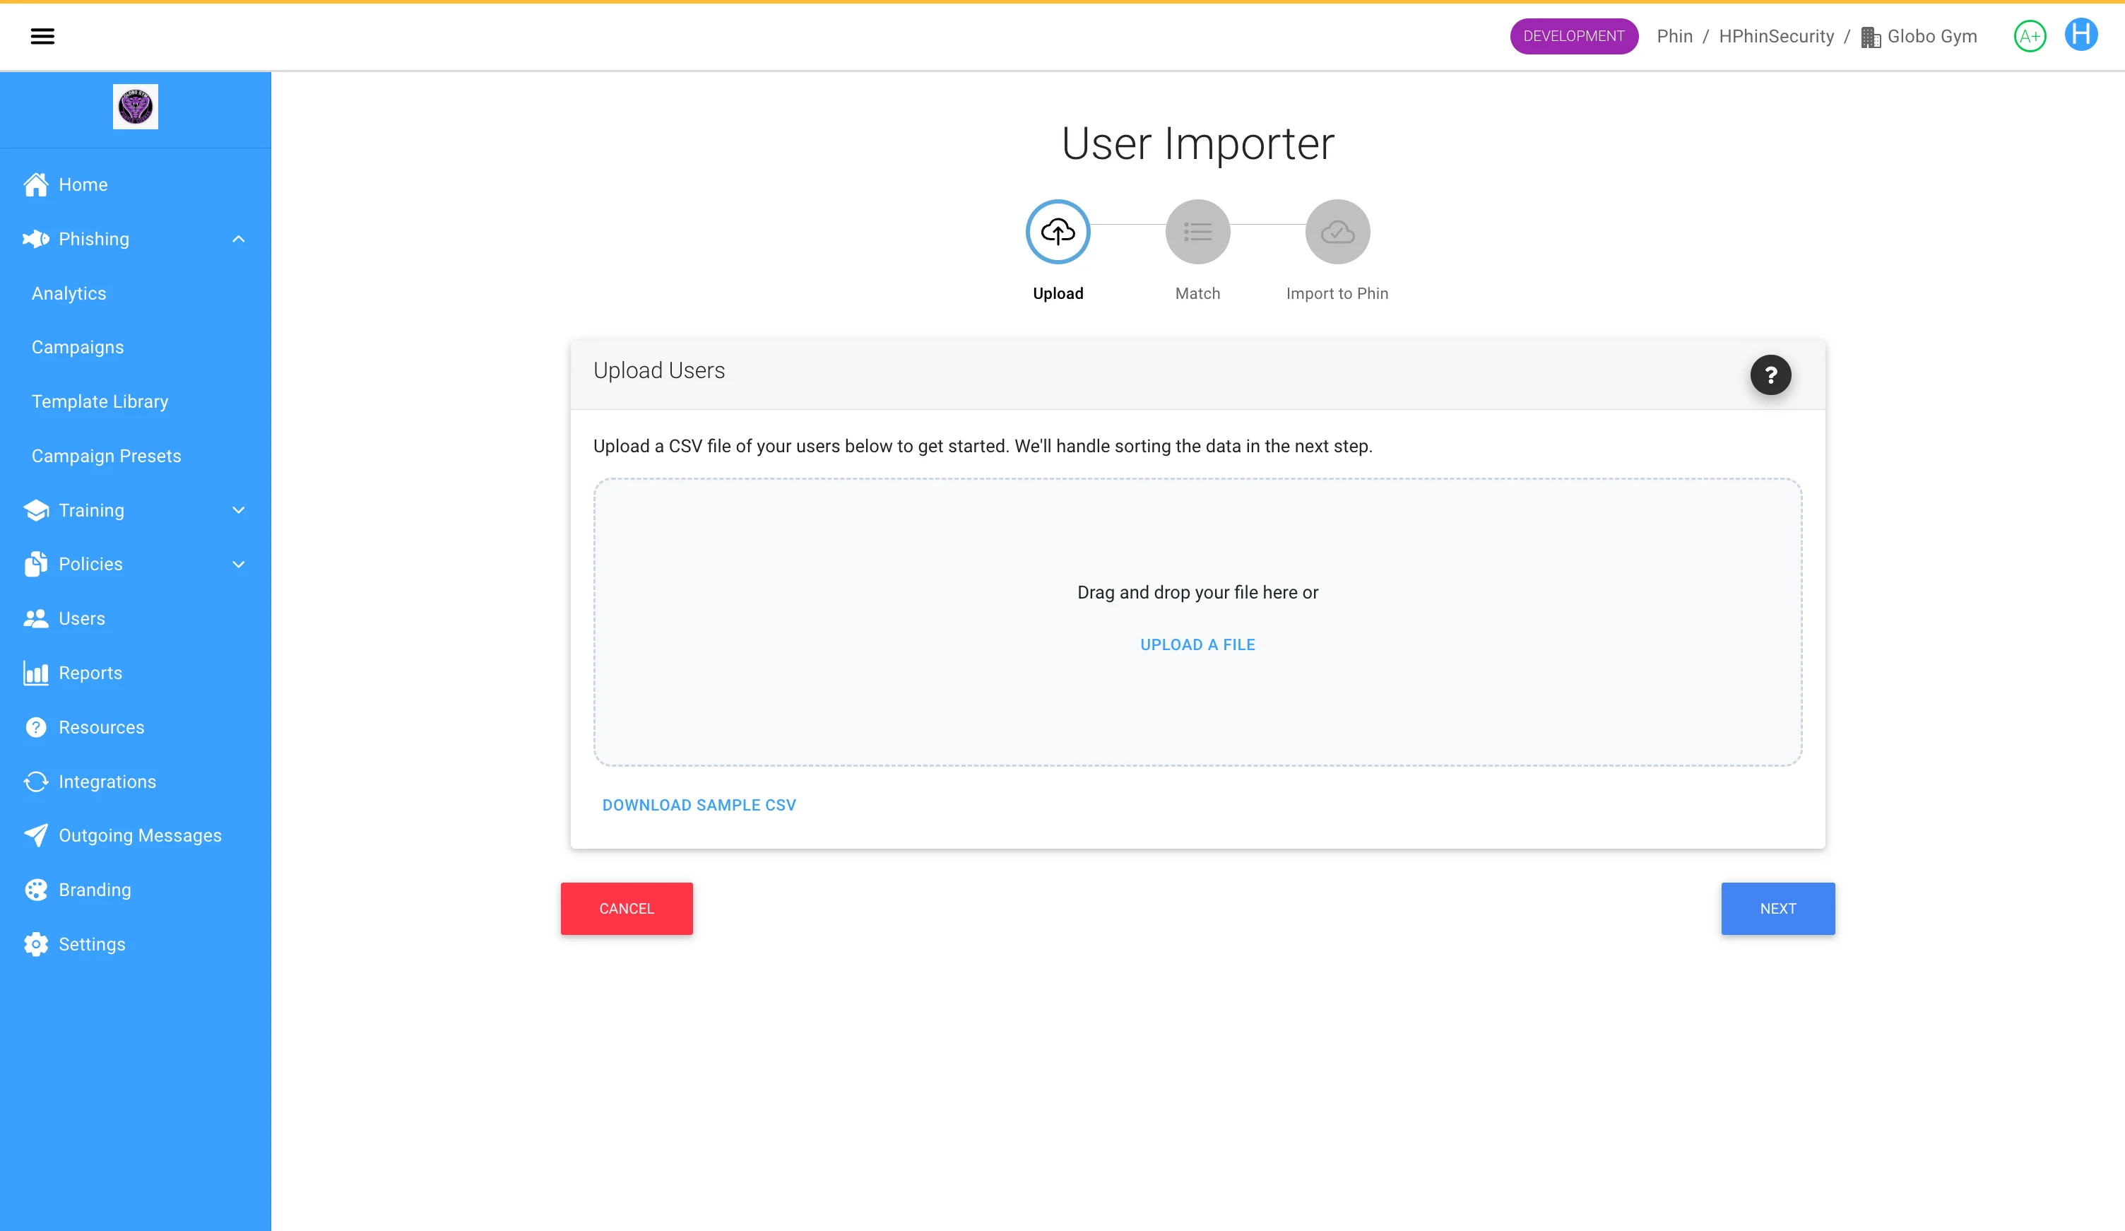The image size is (2125, 1231).
Task: Click the Phin breadcrumb link
Action: [1675, 36]
